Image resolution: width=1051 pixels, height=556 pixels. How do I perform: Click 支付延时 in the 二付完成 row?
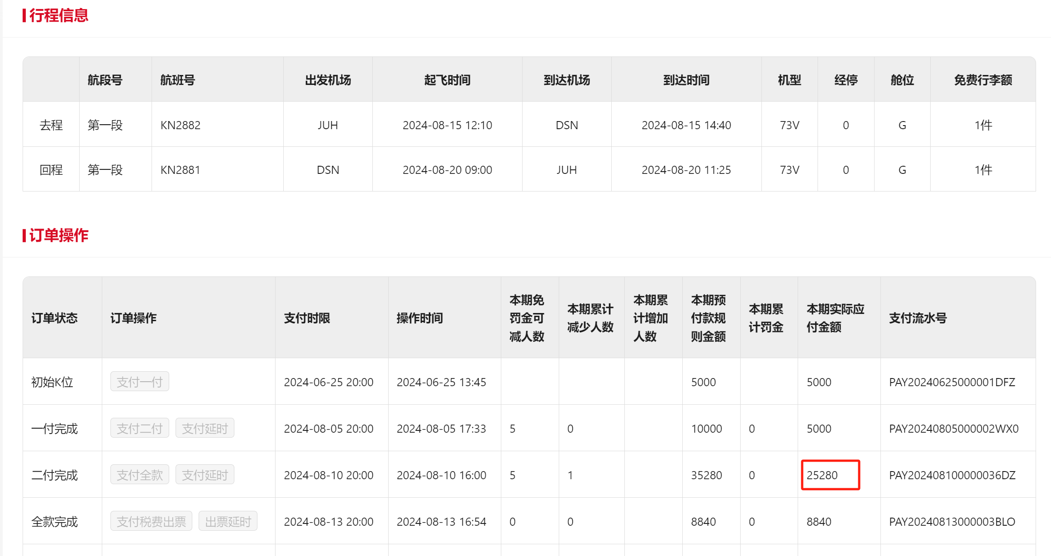204,475
